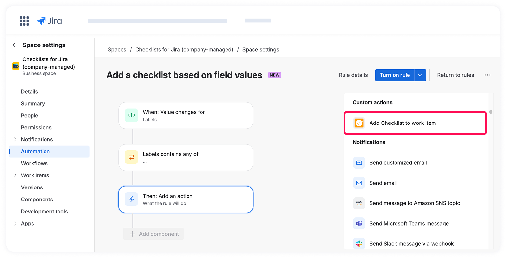This screenshot has width=506, height=258.
Task: Open Automation in the sidebar
Action: coord(35,151)
